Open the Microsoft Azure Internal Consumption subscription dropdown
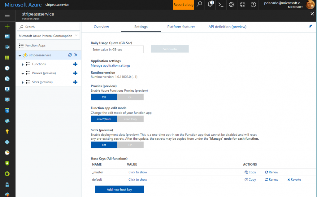 (48, 36)
